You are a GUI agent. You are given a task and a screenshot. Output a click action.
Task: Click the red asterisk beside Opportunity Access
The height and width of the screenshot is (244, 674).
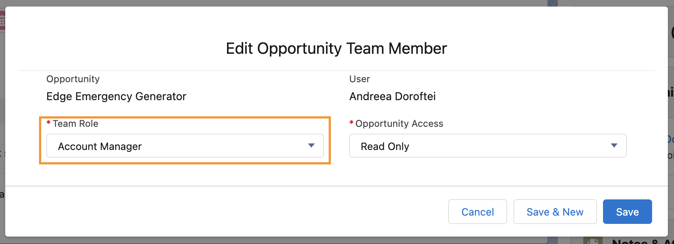(x=351, y=123)
